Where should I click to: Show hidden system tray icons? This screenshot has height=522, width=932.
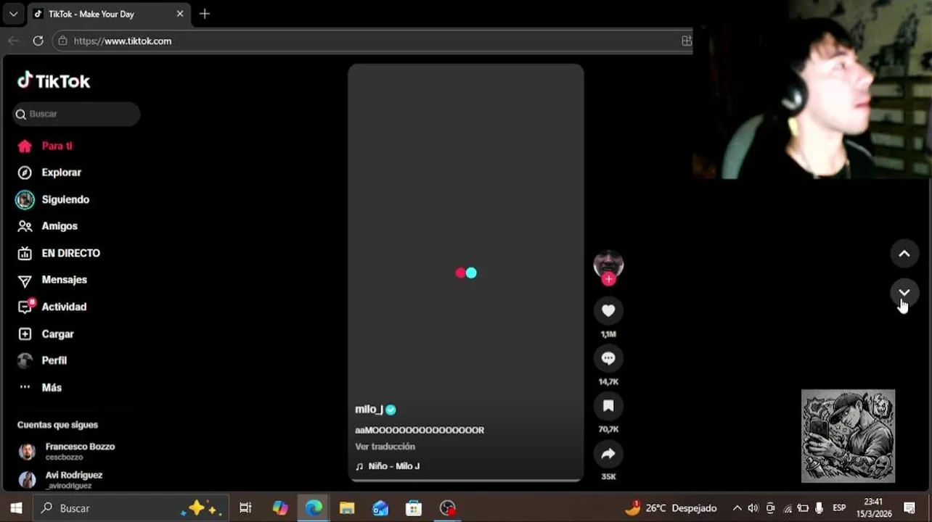(737, 508)
